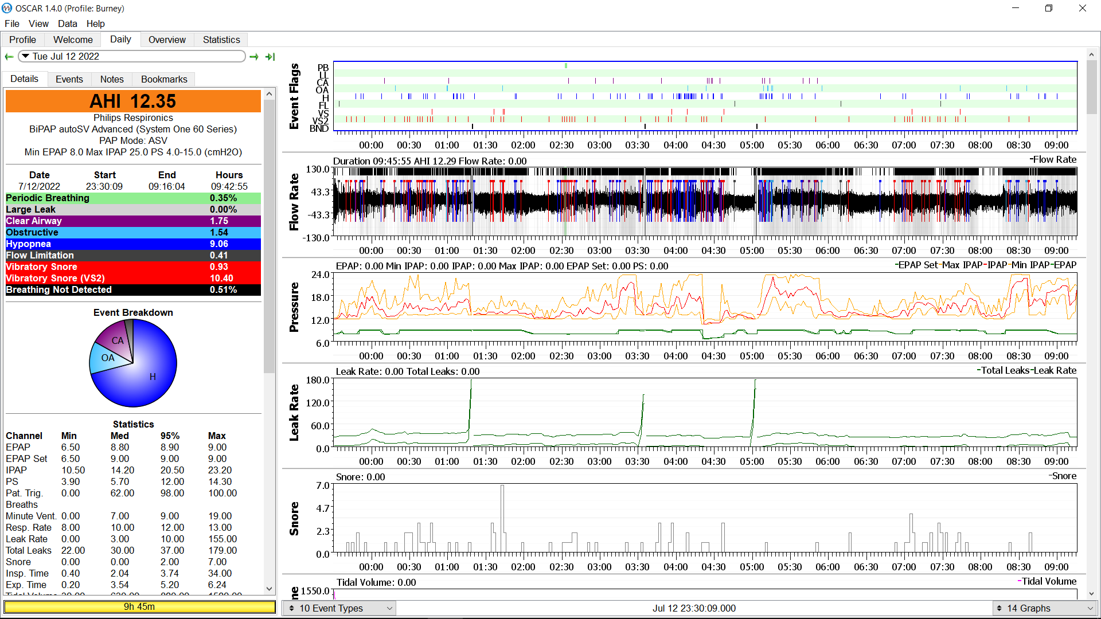Click the Flow Rate legend label

point(1054,159)
